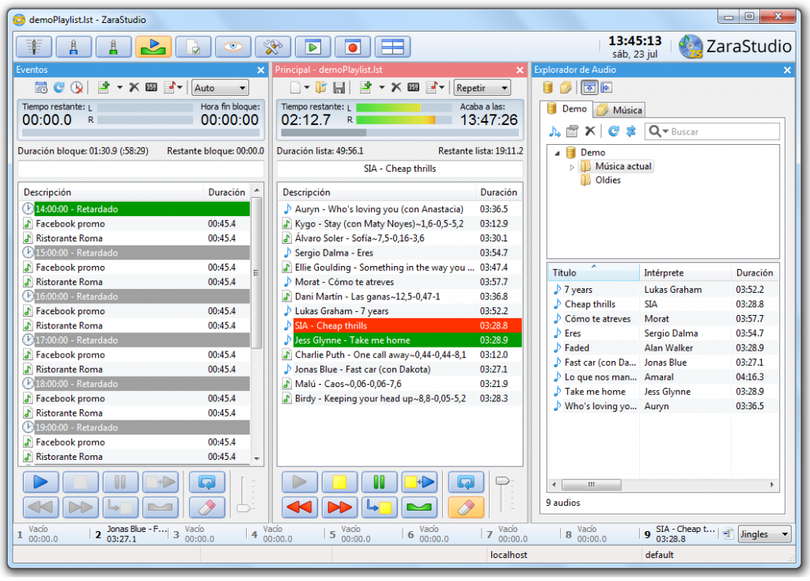Click the 358 counter icon in Principal toolbar
The width and height of the screenshot is (810, 581).
411,88
